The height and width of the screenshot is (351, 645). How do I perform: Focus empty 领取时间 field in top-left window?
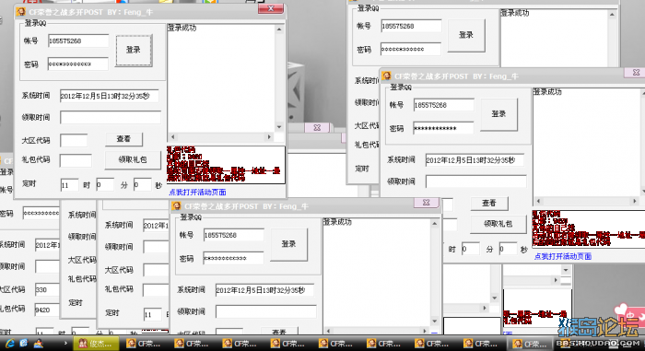[111, 117]
